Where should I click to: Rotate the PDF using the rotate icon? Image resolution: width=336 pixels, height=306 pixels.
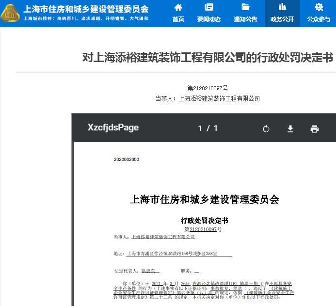click(266, 129)
